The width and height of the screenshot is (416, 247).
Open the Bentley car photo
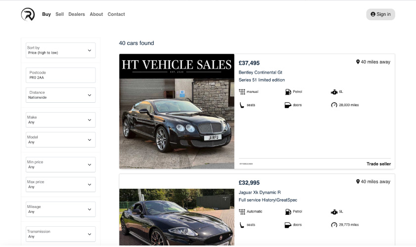click(x=177, y=111)
